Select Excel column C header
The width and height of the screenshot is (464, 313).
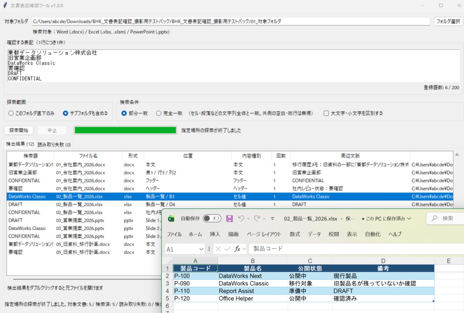point(310,261)
